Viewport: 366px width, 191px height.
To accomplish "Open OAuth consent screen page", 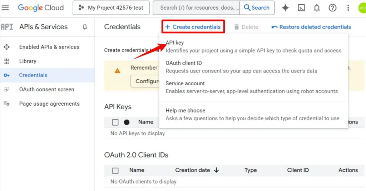I will (x=48, y=89).
